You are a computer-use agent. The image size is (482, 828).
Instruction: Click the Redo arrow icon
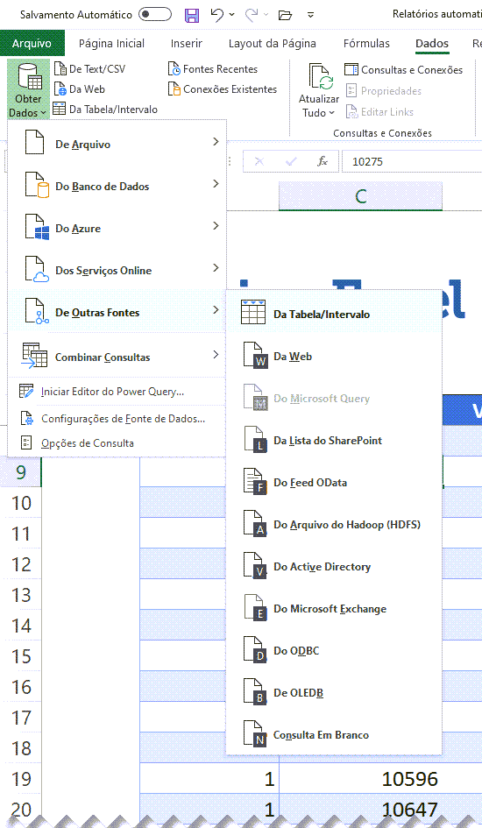[x=252, y=14]
